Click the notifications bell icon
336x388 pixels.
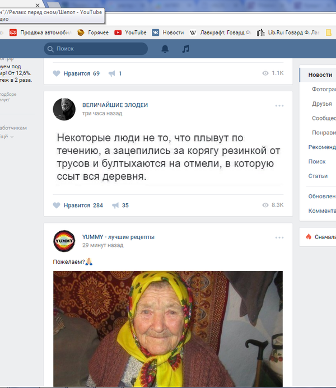coord(165,49)
